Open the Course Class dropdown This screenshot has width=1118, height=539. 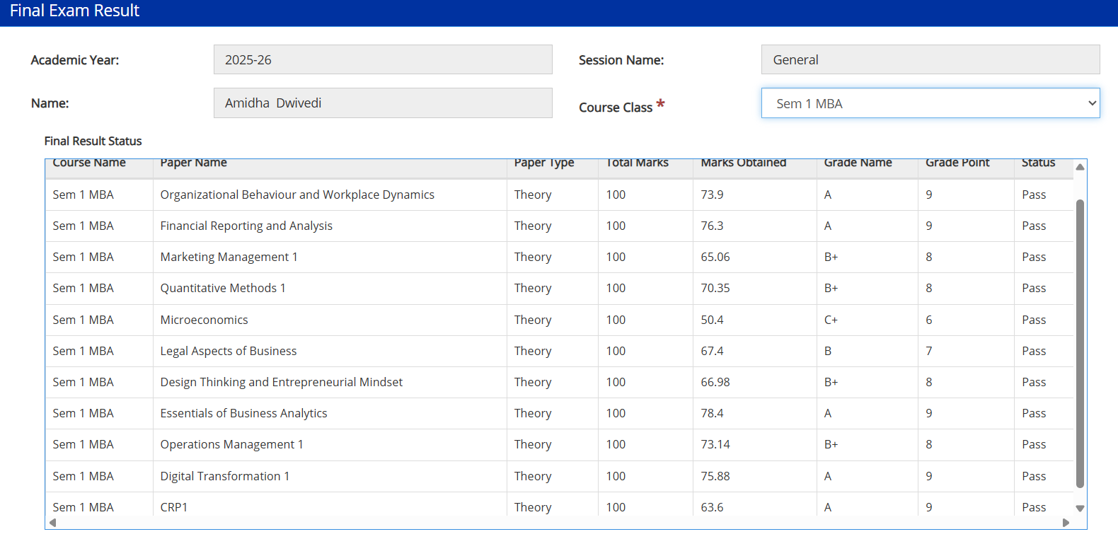(930, 103)
